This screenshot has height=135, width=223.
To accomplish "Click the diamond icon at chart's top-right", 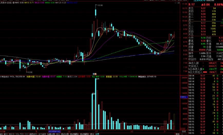I will [176, 3].
